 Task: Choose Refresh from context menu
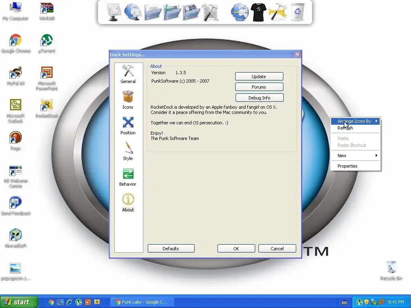pos(355,128)
